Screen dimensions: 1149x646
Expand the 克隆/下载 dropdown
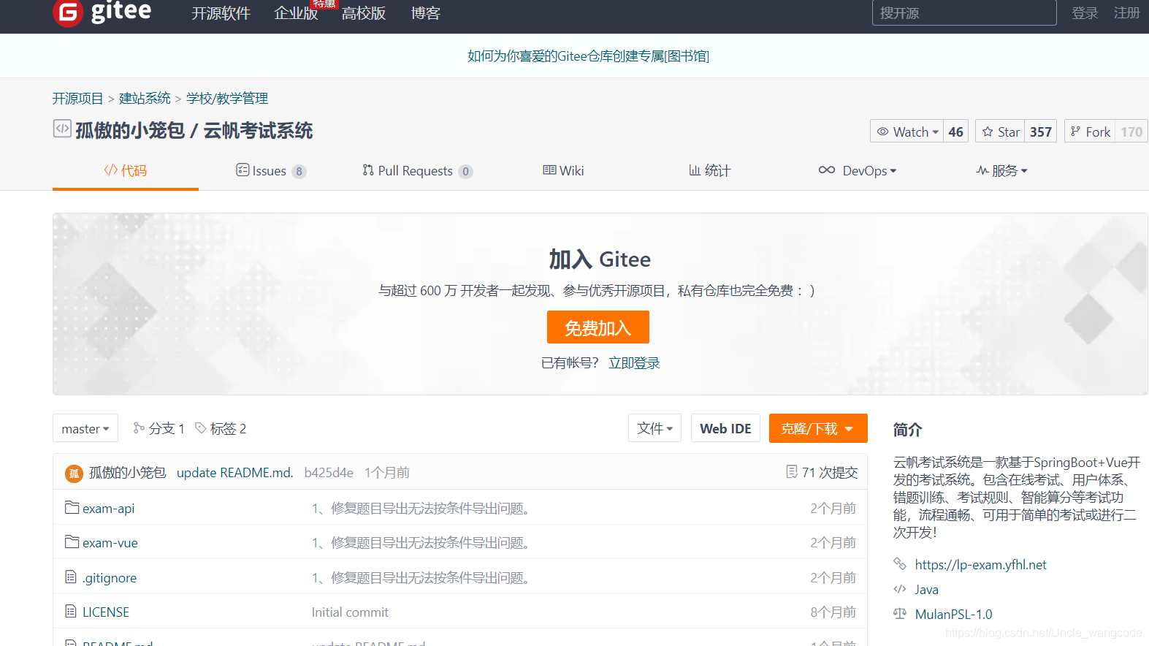(818, 428)
